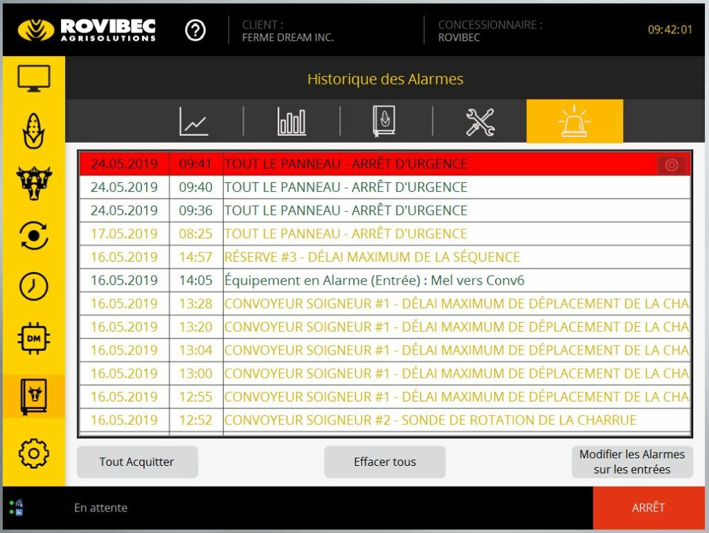Open the settings gear sidebar icon

click(x=34, y=453)
